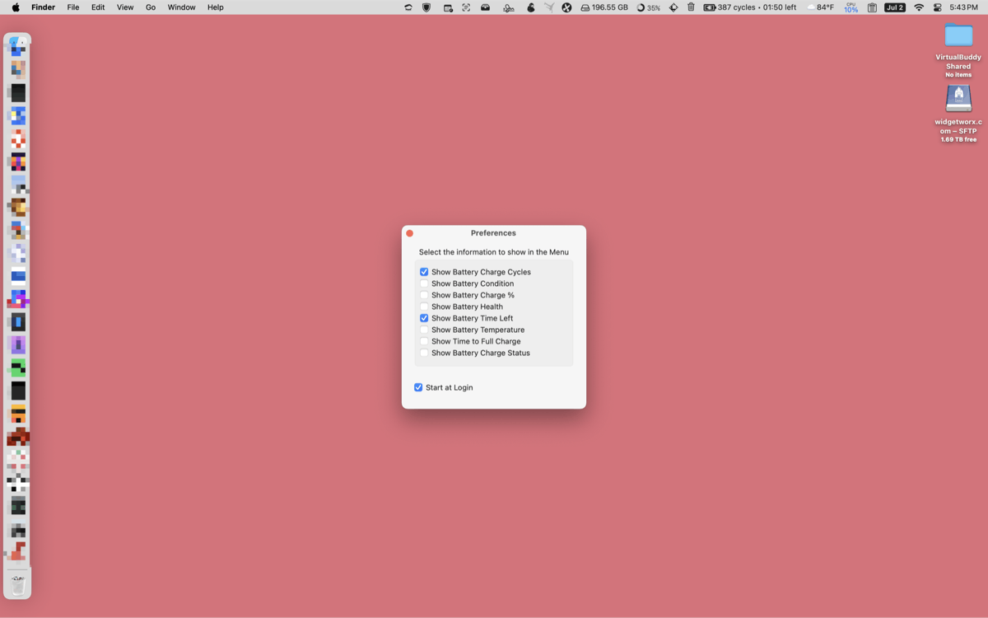Click 'Select the information to show' text

tap(493, 252)
